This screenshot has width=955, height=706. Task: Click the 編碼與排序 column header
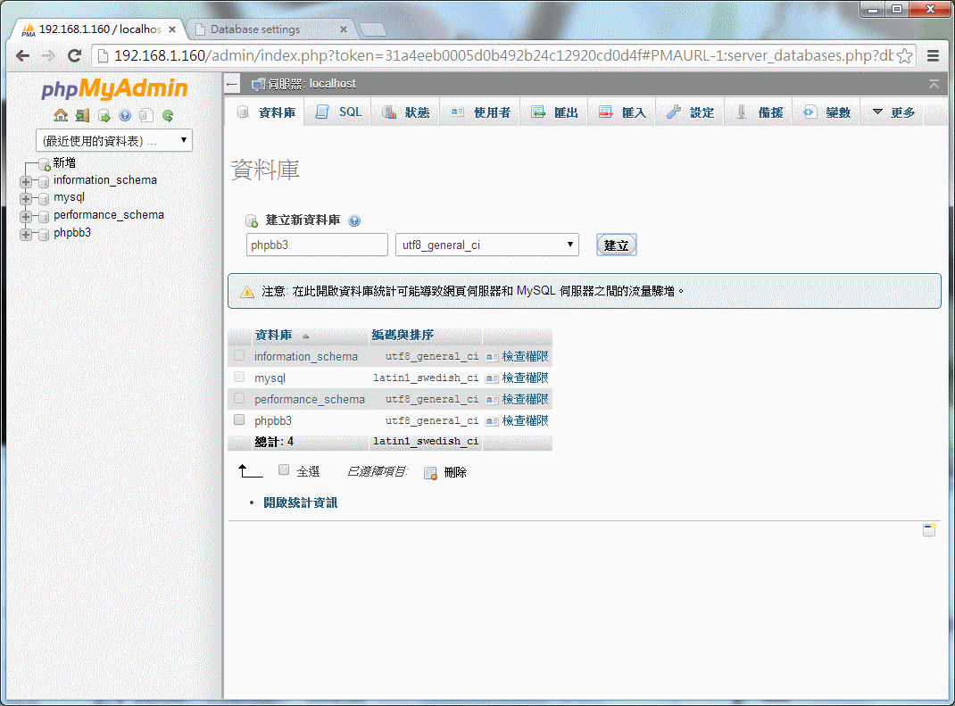(403, 335)
